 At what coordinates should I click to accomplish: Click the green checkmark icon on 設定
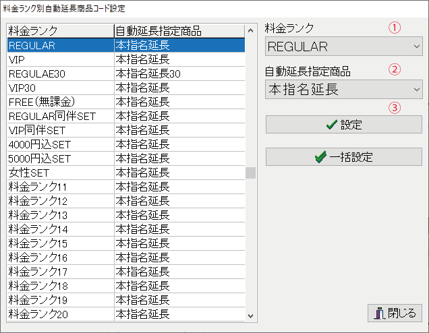tap(332, 125)
